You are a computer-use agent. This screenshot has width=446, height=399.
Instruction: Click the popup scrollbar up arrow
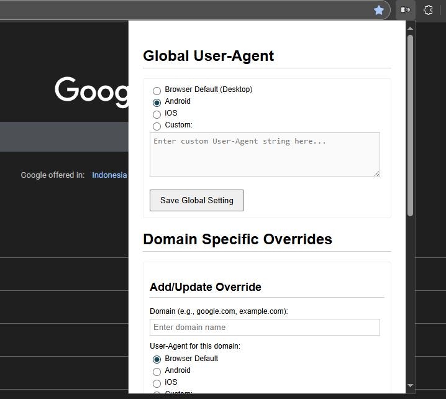(410, 28)
